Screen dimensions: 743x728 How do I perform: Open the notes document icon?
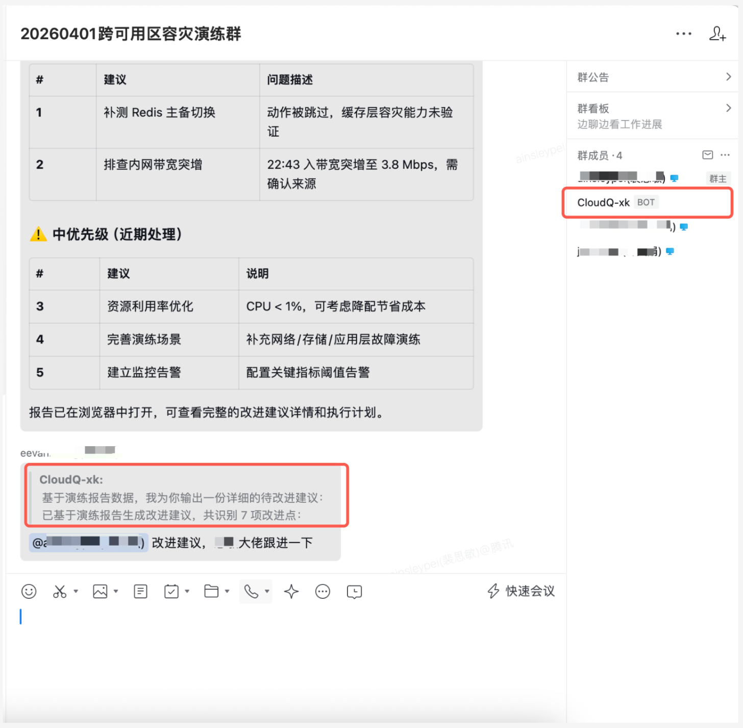[140, 591]
